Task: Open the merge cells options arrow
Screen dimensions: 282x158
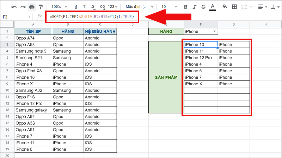Action: [x=251, y=7]
